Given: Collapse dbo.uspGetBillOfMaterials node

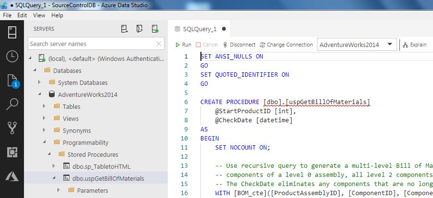Looking at the screenshot, I should coord(54,178).
